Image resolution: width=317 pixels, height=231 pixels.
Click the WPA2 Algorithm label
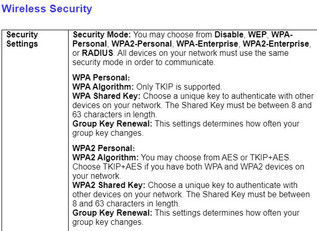(x=105, y=158)
